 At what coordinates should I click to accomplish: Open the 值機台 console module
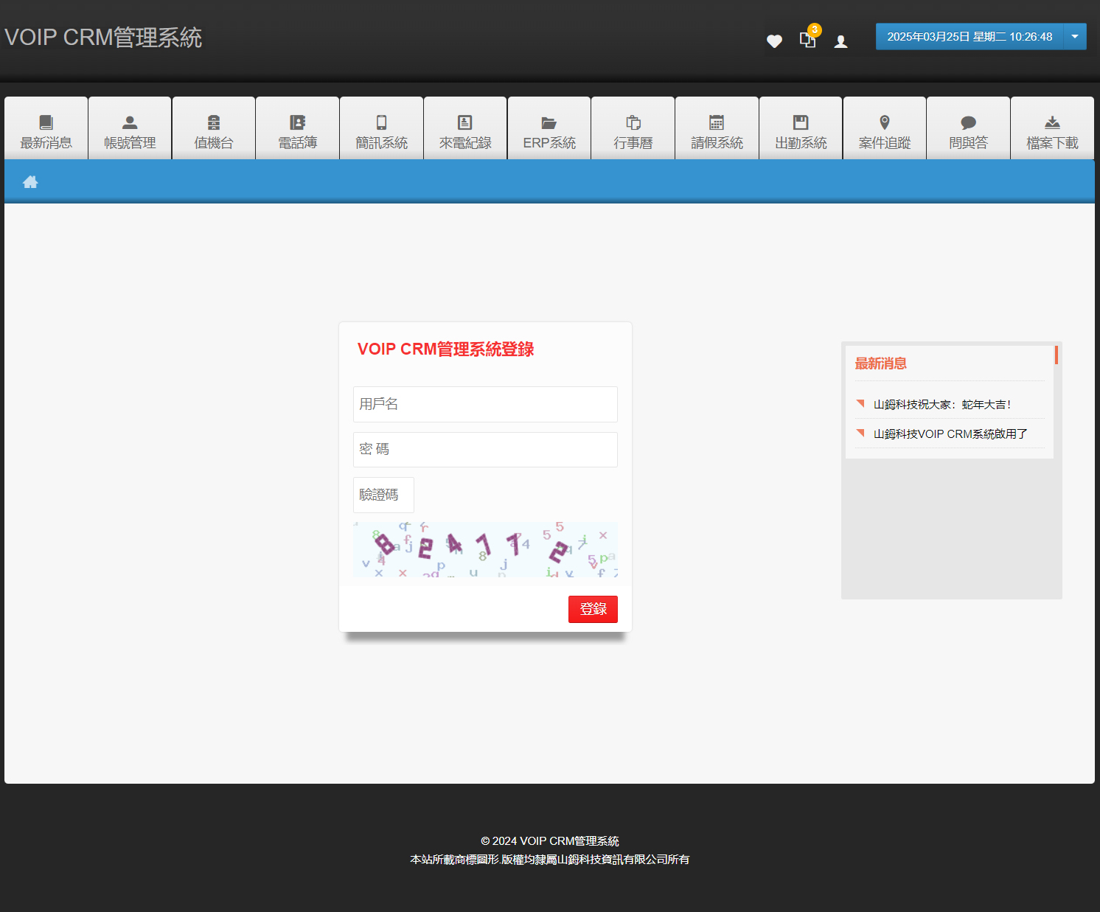pyautogui.click(x=214, y=130)
